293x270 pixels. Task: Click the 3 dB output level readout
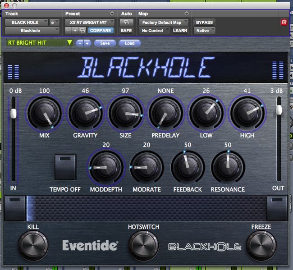click(x=277, y=91)
